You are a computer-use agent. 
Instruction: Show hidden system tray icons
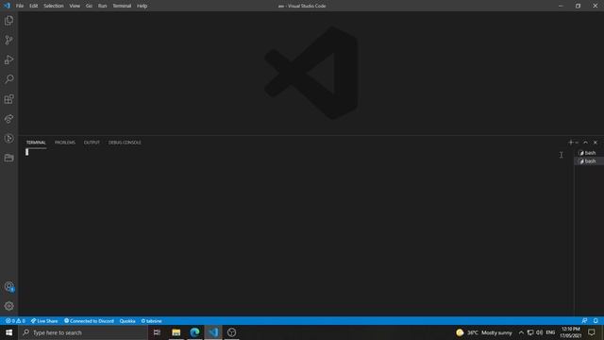521,332
